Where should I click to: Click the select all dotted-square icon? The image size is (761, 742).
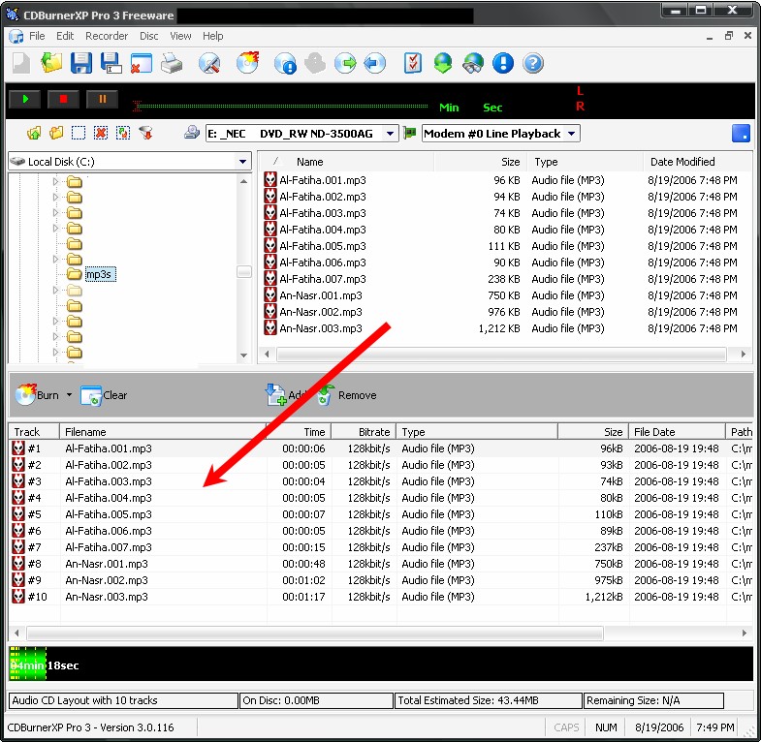tap(79, 133)
